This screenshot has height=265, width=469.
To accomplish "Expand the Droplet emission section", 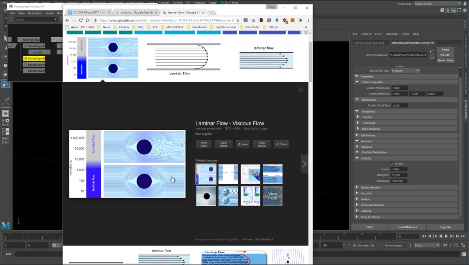I will [x=406, y=147].
